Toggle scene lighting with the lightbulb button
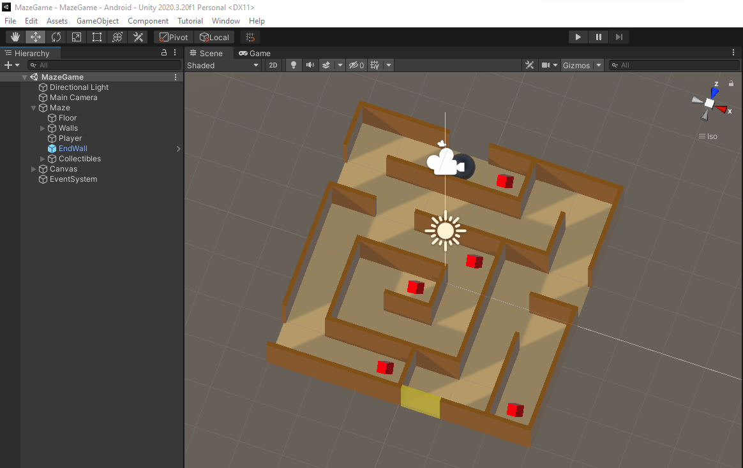 click(x=294, y=65)
